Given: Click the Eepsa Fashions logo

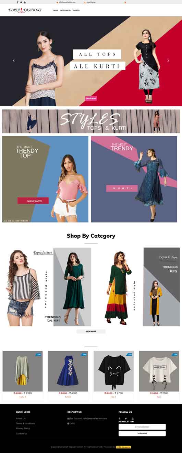Looking at the screenshot, I should coord(25,10).
